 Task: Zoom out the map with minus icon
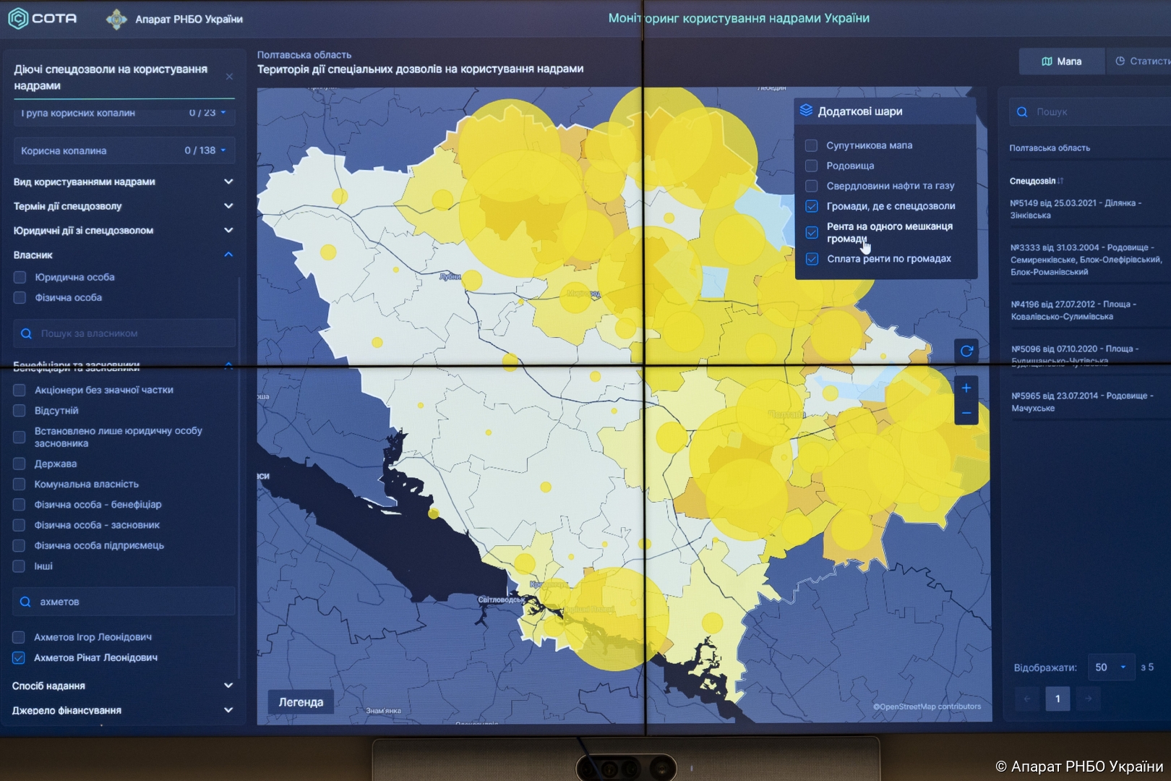966,414
